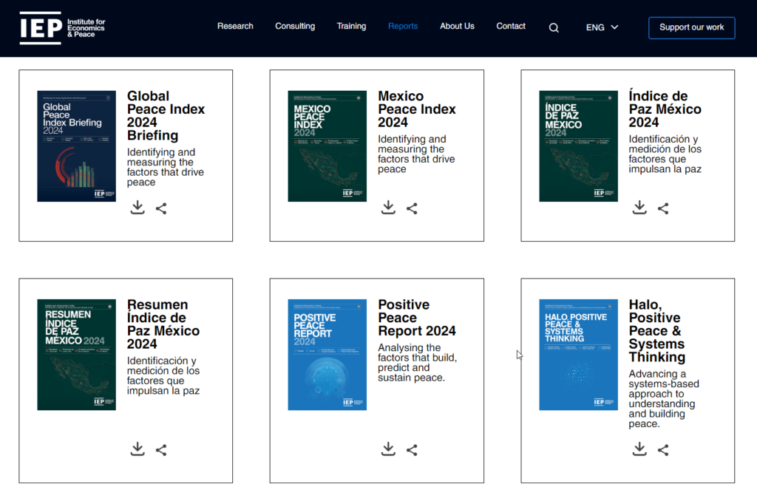Screen dimensions: 757x501
Task: Go to the Contact page
Action: [x=511, y=26]
